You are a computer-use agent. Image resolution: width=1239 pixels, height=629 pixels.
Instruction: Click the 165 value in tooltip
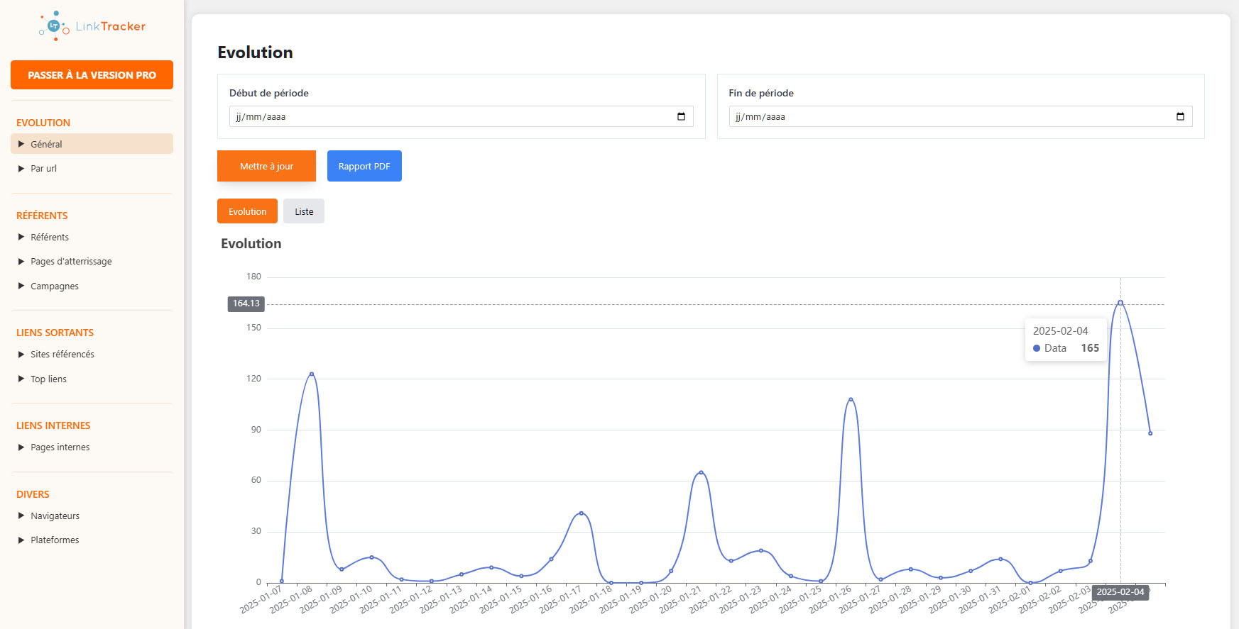[1090, 348]
